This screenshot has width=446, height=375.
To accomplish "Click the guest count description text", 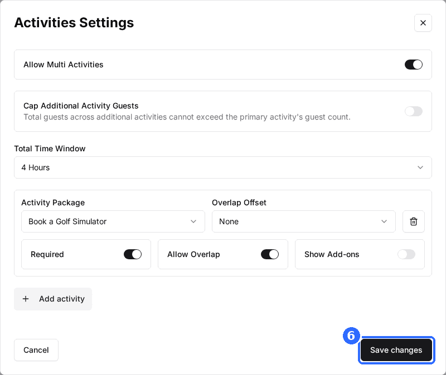I will coord(187,117).
